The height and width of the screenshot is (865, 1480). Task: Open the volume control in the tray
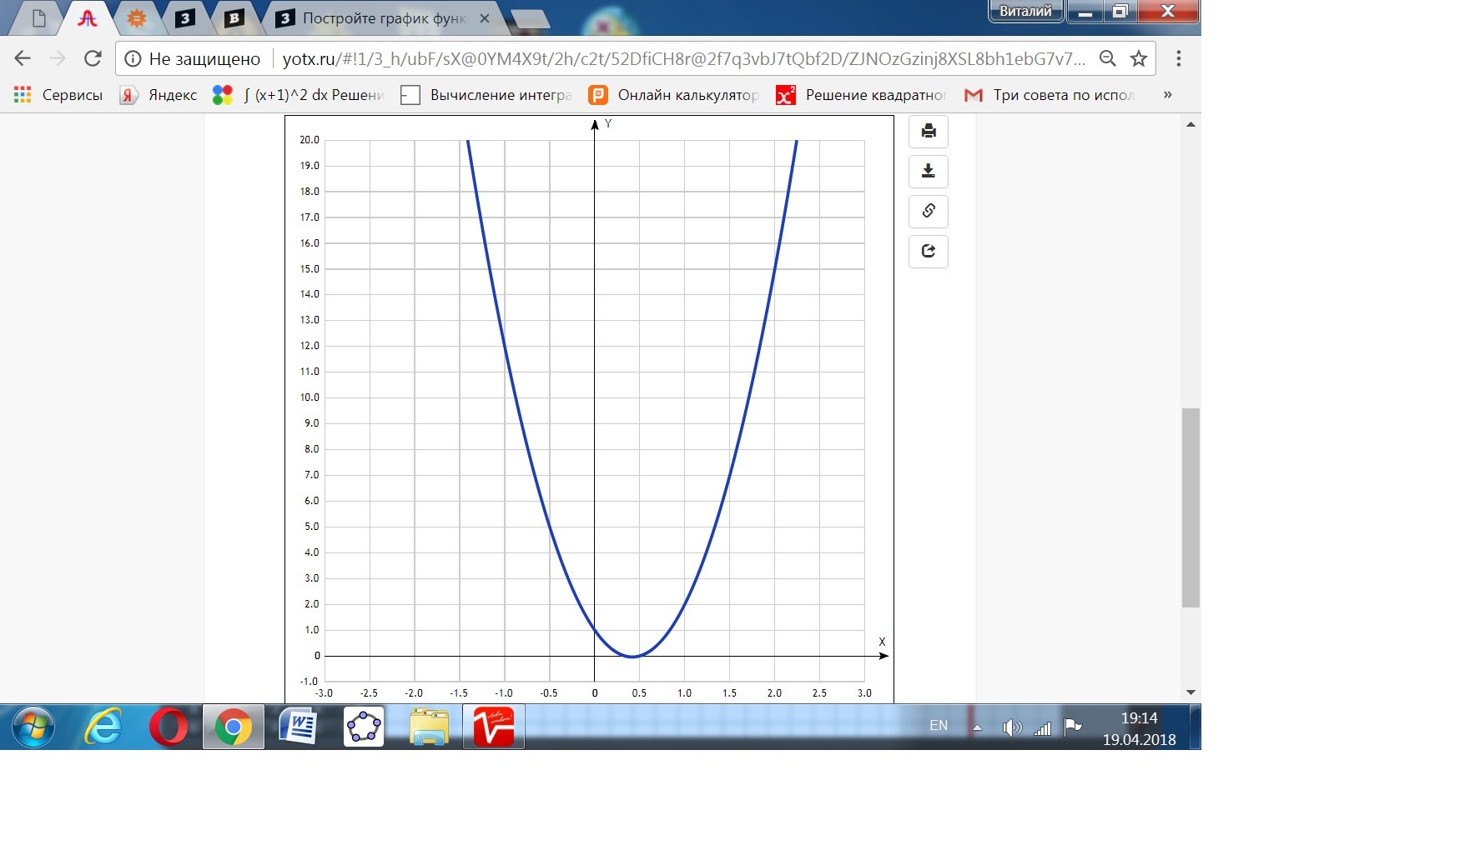coord(1012,727)
